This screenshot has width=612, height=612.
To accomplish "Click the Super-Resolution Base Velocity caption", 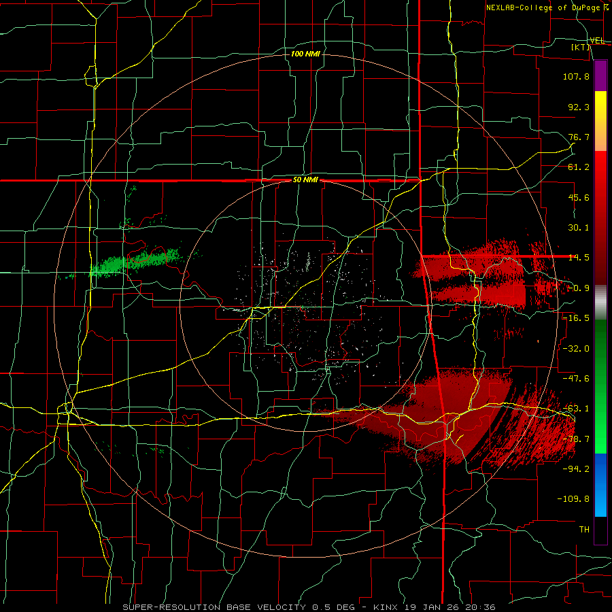I will pos(309,607).
